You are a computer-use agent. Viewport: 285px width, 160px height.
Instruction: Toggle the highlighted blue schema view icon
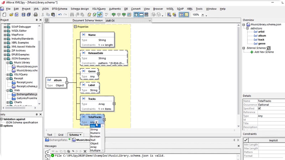(181, 15)
